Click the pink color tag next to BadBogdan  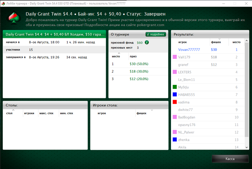pos(175,117)
